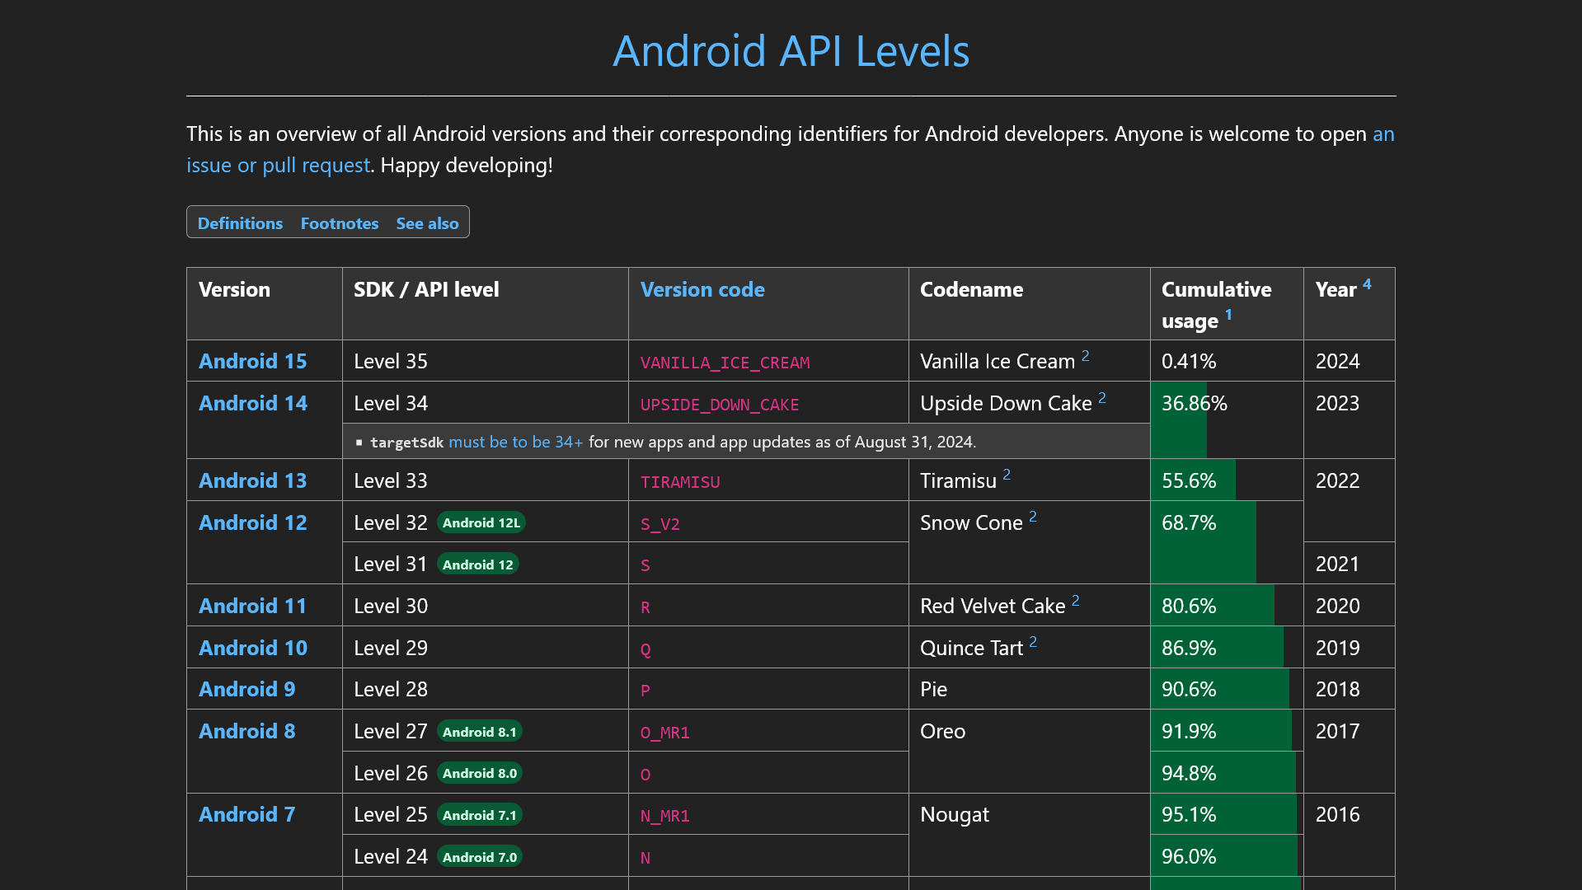Open the Android 15 version link
The image size is (1582, 890).
tap(253, 362)
